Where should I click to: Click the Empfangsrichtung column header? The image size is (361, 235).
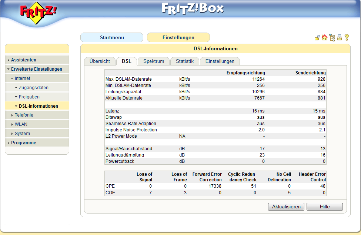click(x=245, y=73)
